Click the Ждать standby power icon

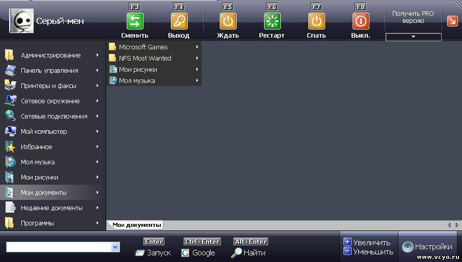click(228, 21)
